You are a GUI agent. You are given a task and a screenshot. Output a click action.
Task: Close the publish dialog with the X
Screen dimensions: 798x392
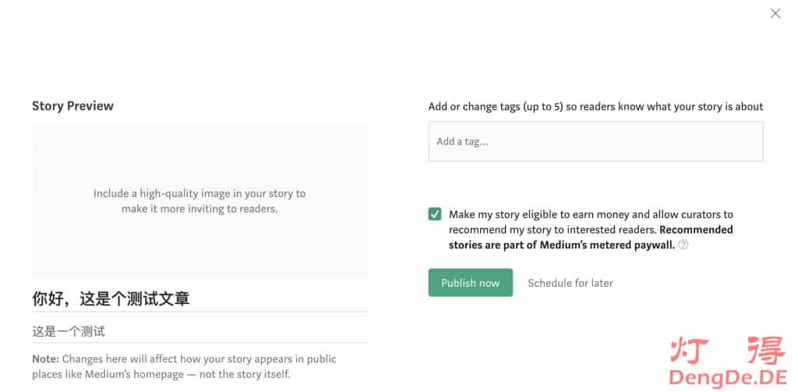click(x=775, y=13)
